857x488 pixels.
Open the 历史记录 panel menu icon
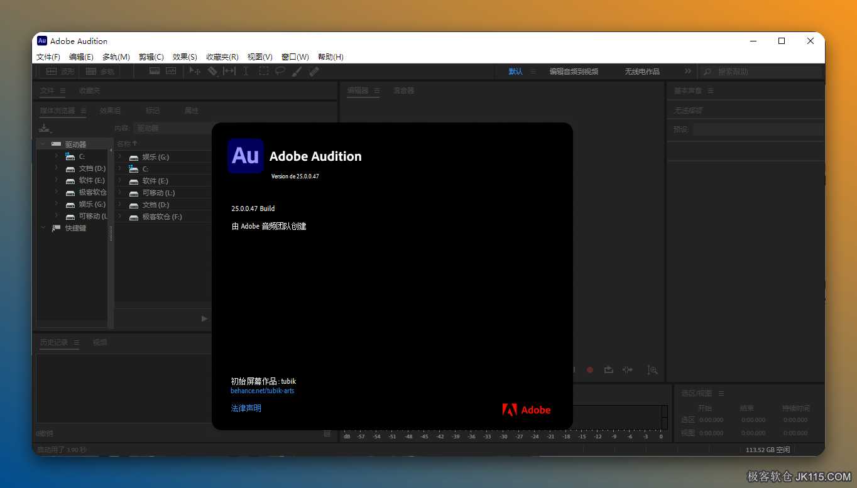[76, 342]
